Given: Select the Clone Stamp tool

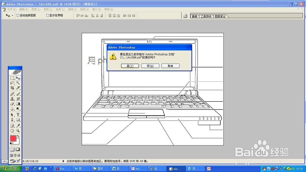Looking at the screenshot, I should coord(12,99).
